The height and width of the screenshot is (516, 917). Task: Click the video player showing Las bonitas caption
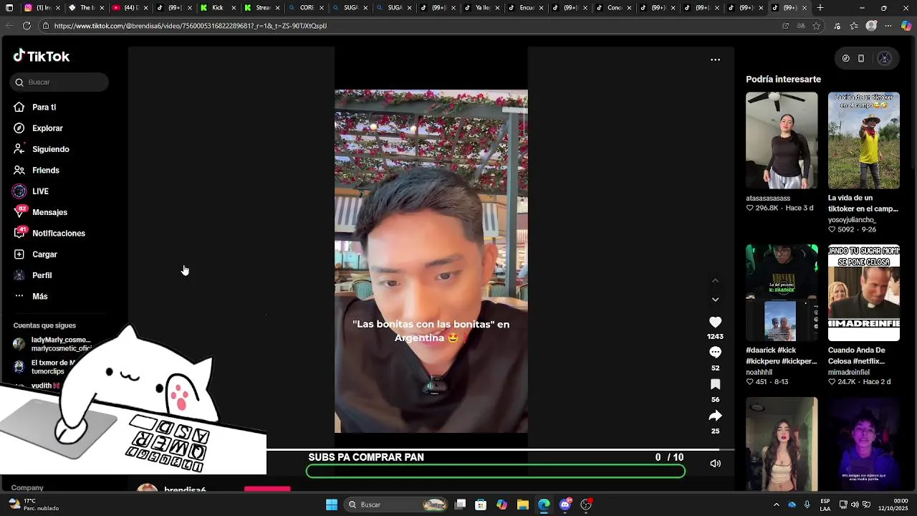431,262
